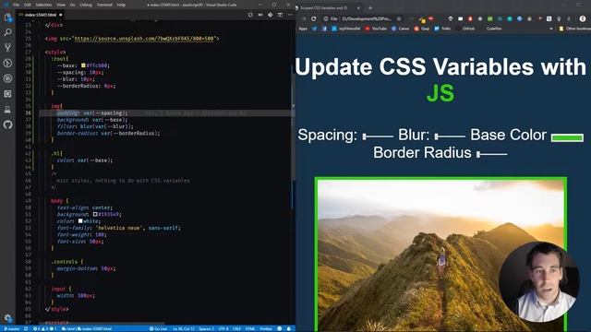This screenshot has width=591, height=332.
Task: Click the Blur range slider
Action: (x=450, y=136)
